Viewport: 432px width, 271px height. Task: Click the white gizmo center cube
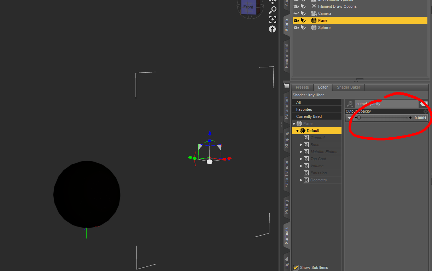(209, 161)
